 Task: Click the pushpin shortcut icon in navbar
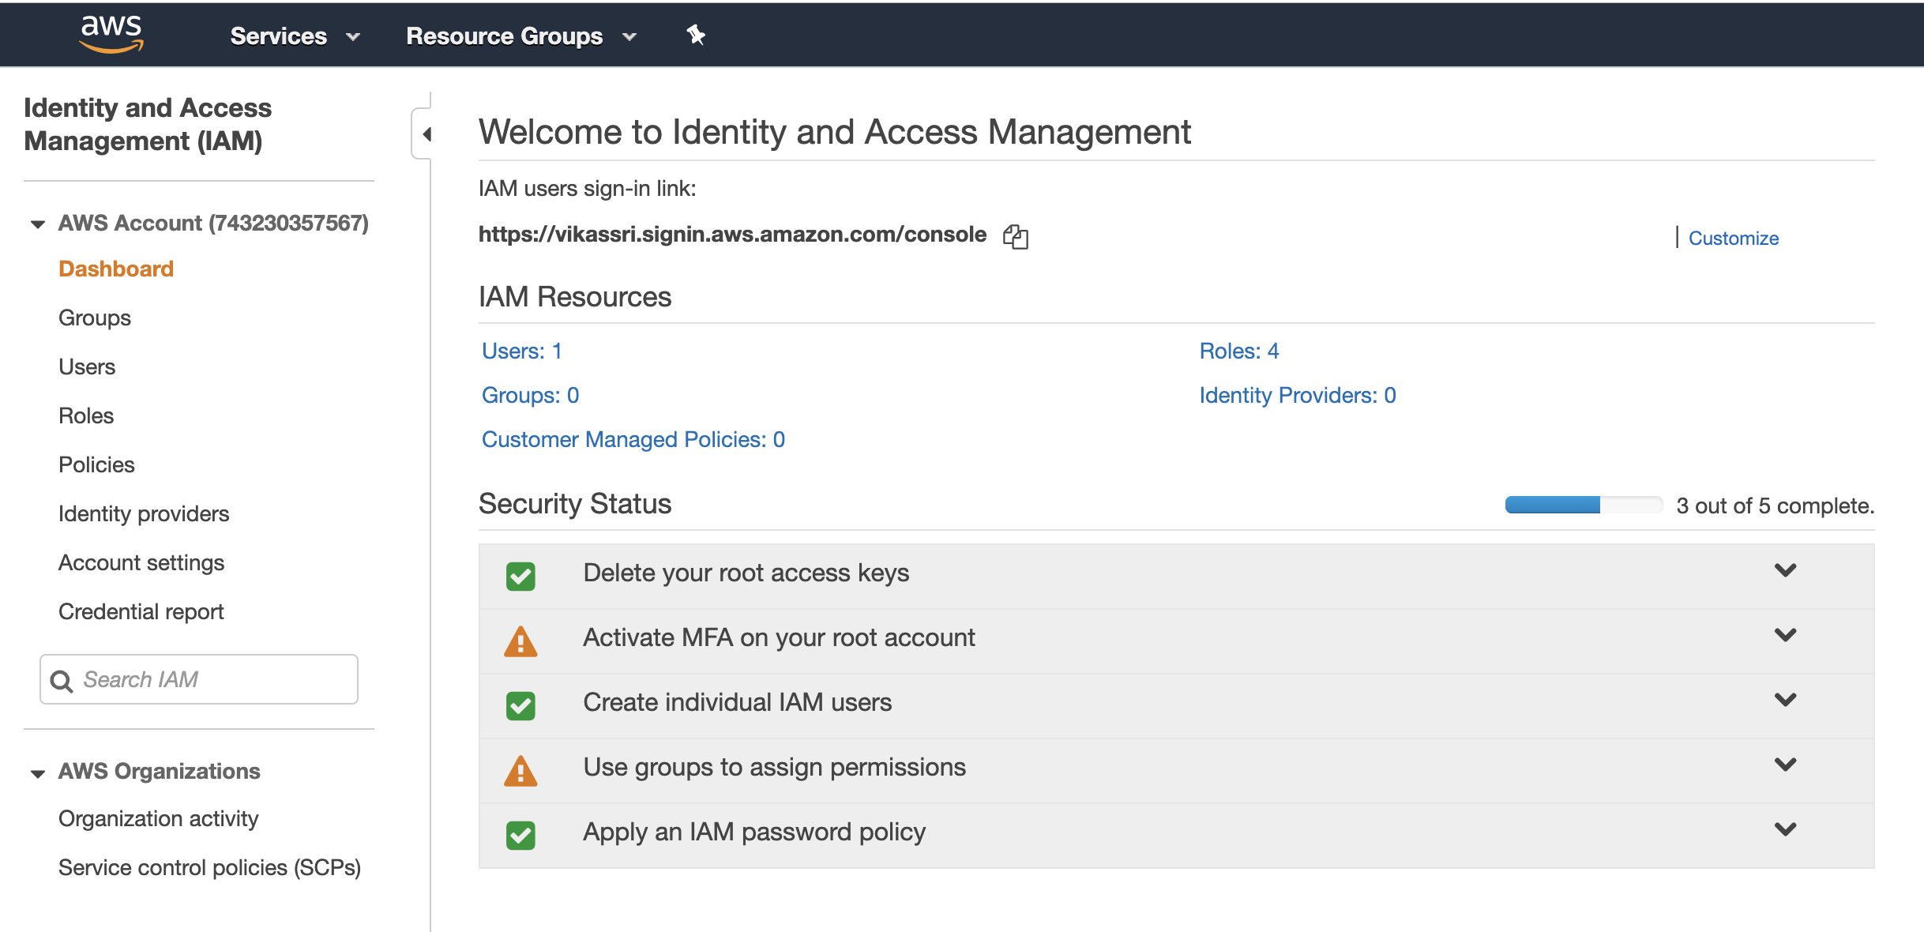[695, 35]
